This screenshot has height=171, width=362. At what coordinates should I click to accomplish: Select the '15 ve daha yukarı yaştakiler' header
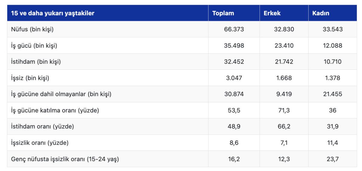tap(52, 13)
